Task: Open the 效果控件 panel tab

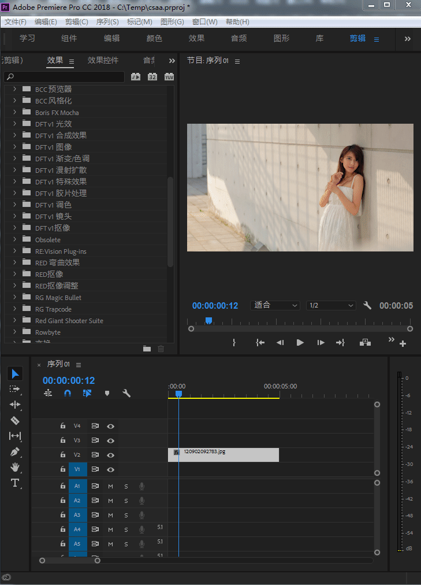Action: 103,61
